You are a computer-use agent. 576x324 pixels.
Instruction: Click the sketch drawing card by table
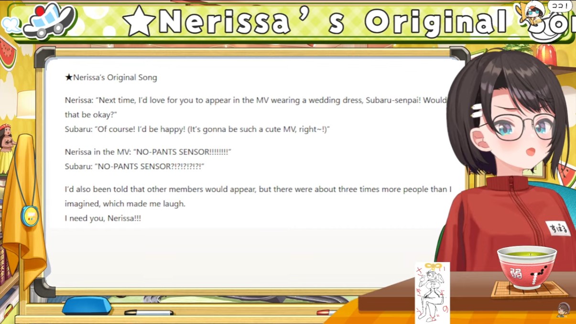tap(433, 292)
